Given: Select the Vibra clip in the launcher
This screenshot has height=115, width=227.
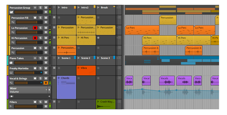Looking at the screenshot, I should pyautogui.click(x=86, y=70).
